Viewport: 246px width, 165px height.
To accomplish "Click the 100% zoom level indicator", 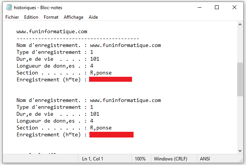I will click(x=140, y=159).
